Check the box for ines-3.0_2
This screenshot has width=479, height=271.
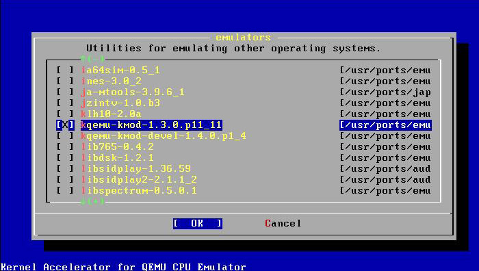tap(65, 81)
